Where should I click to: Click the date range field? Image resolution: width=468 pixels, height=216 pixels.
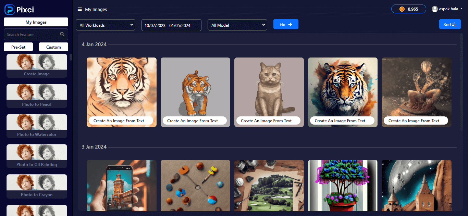171,25
